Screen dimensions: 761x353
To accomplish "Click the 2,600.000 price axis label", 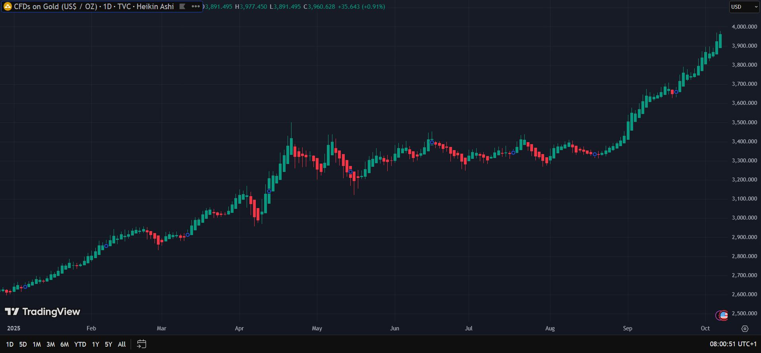I will coord(744,294).
